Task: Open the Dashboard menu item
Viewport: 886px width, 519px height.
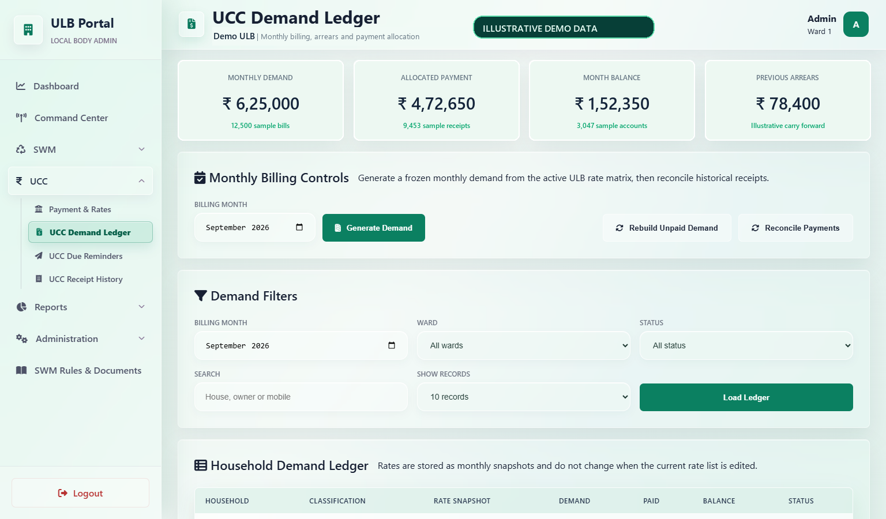Action: pyautogui.click(x=81, y=86)
